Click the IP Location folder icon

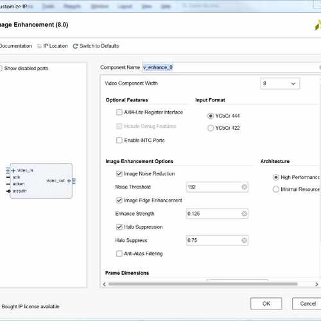[39, 46]
